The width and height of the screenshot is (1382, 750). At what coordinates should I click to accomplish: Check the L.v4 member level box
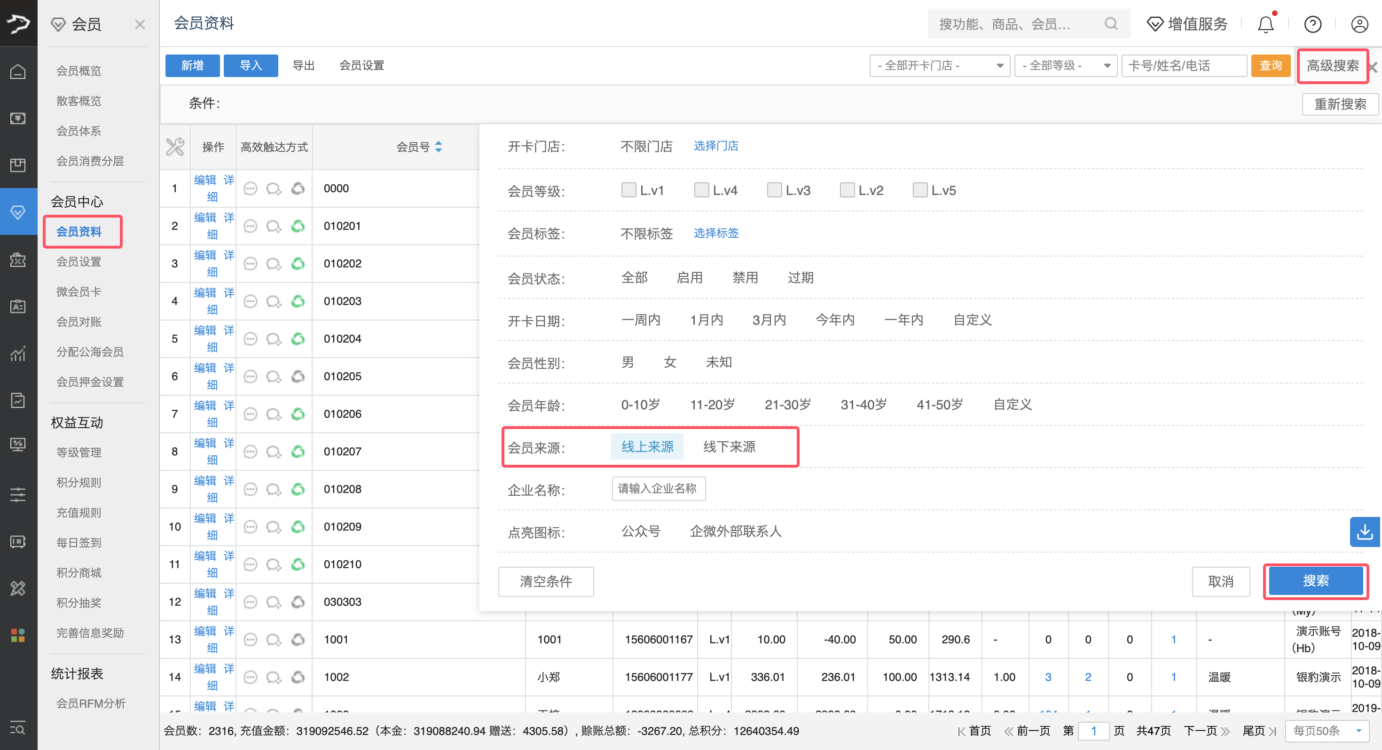pos(701,190)
